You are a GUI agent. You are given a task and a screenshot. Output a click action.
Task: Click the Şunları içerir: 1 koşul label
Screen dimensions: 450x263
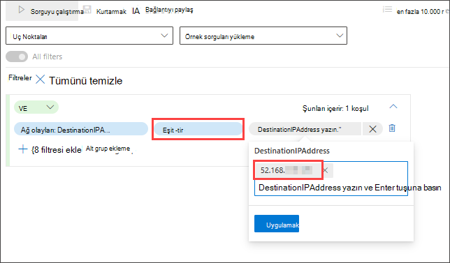[335, 108]
